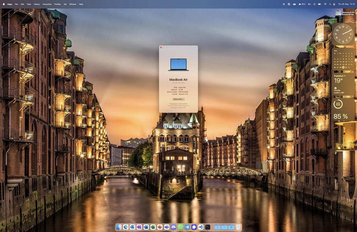Viewport: 357px width, 232px height.
Task: Open the Window menu
Action: [x=73, y=4]
